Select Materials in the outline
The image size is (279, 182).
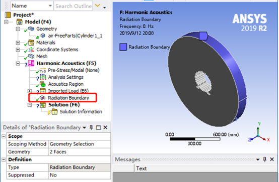click(x=46, y=43)
